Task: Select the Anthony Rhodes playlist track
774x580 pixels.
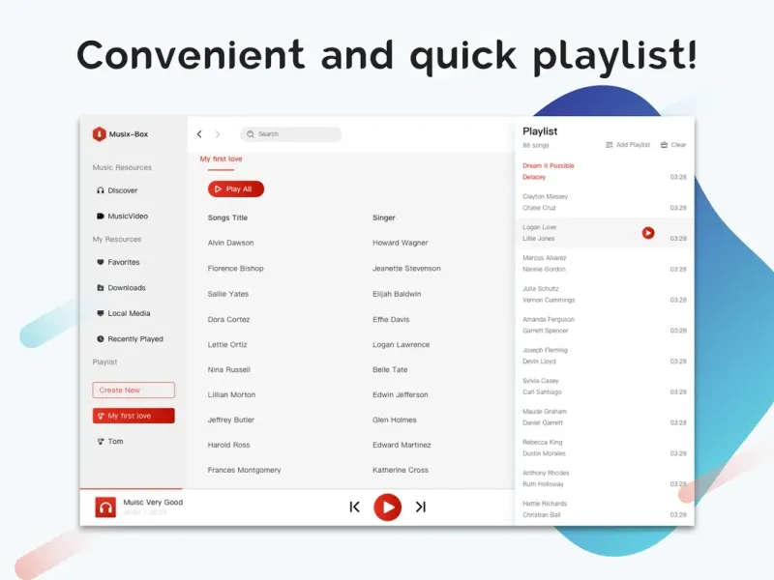Action: 604,478
